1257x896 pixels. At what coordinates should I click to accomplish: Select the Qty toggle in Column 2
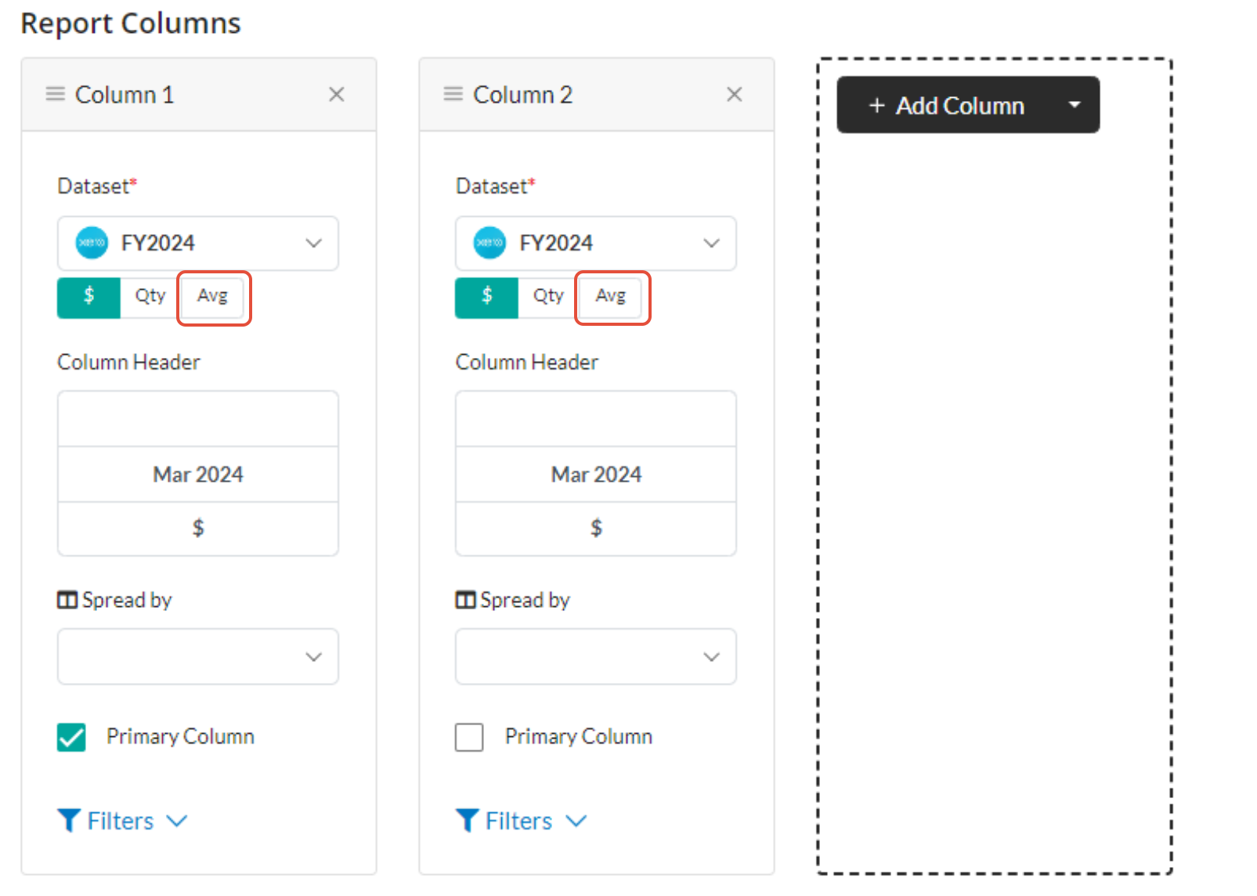548,297
